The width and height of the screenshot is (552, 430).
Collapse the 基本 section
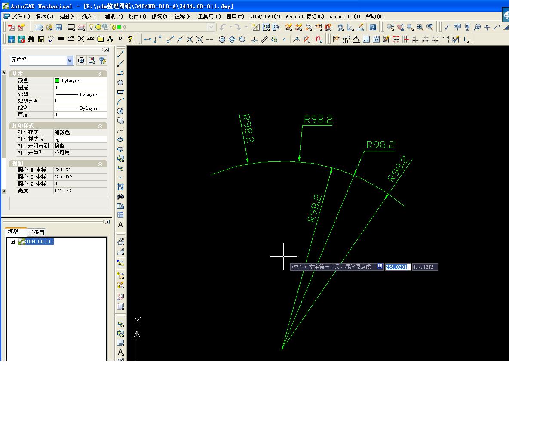(x=100, y=74)
